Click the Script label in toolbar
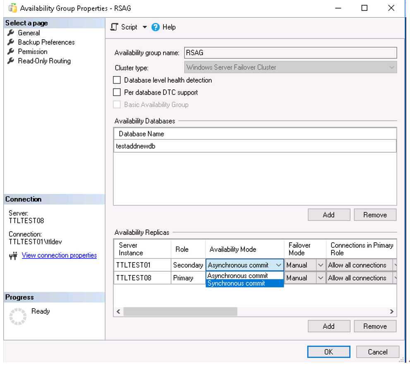 [x=129, y=27]
